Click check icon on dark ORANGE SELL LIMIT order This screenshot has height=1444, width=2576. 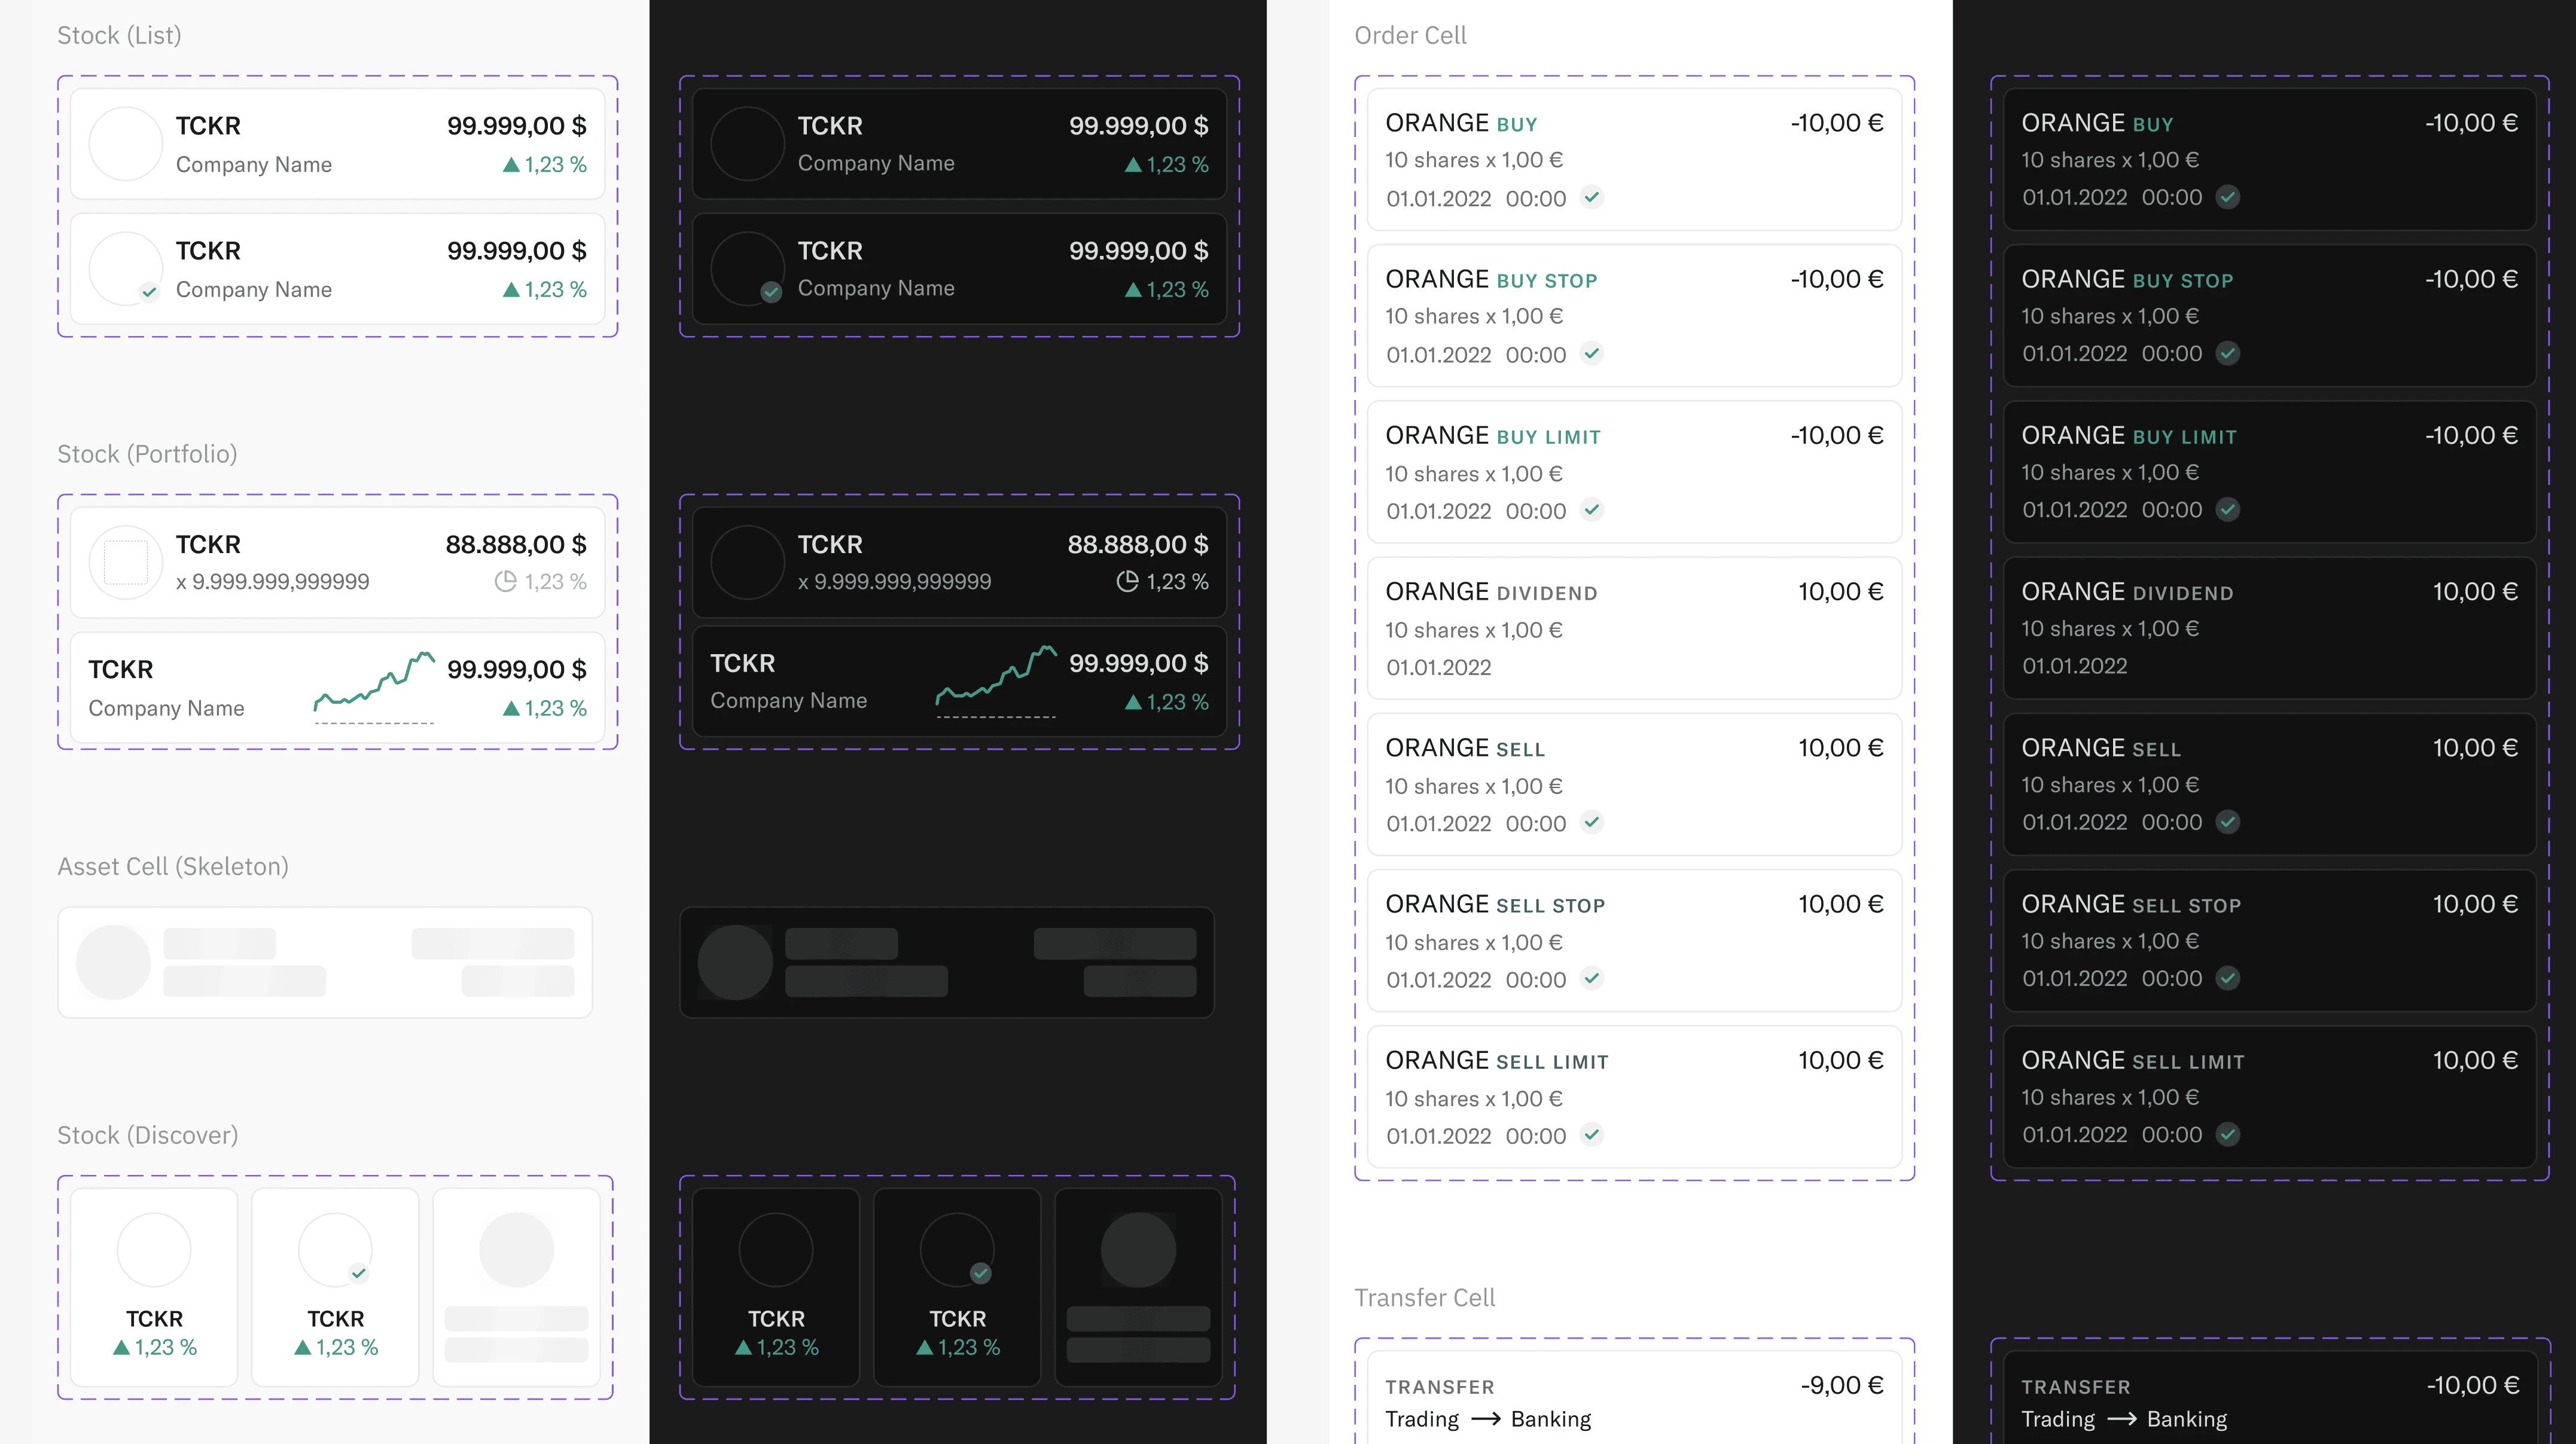(x=2228, y=1134)
